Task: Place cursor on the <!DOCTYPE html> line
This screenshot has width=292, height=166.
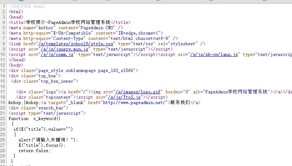Action: (x=27, y=6)
